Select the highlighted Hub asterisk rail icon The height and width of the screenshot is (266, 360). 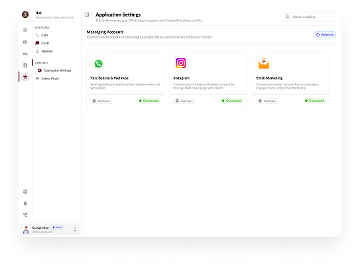pyautogui.click(x=25, y=77)
